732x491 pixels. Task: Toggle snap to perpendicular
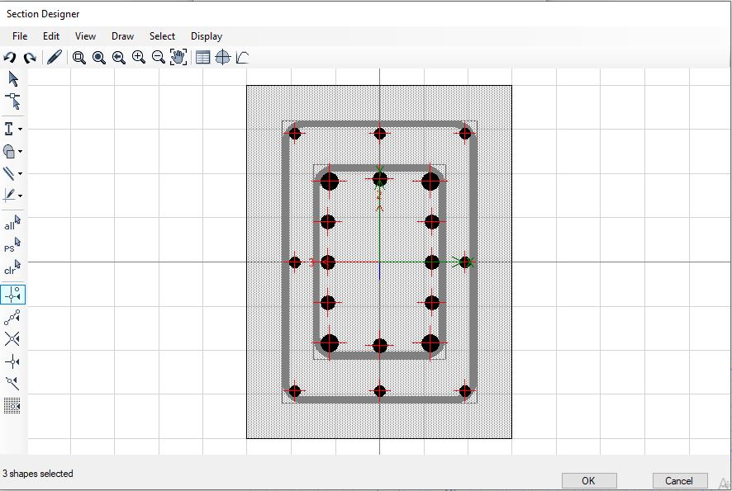point(12,361)
